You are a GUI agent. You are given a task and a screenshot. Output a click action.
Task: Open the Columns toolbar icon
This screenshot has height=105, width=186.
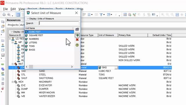pyautogui.click(x=89, y=15)
